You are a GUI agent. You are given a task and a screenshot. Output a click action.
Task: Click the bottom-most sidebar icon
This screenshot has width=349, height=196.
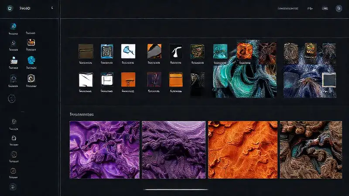(x=13, y=187)
